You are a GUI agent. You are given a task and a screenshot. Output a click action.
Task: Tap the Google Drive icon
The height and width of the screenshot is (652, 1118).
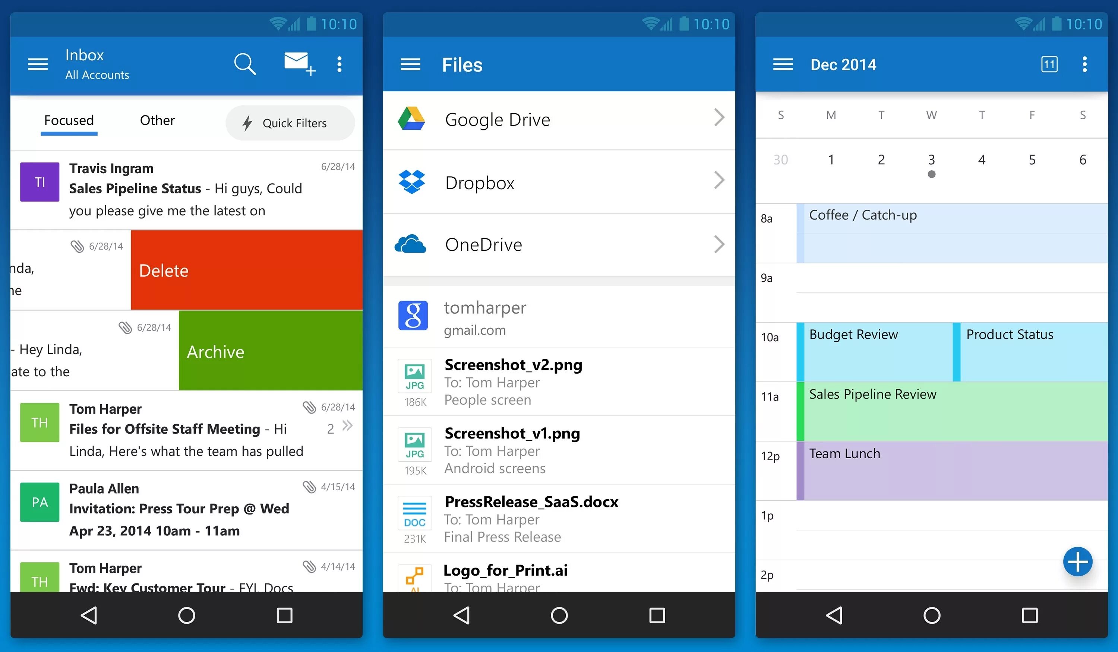(411, 120)
